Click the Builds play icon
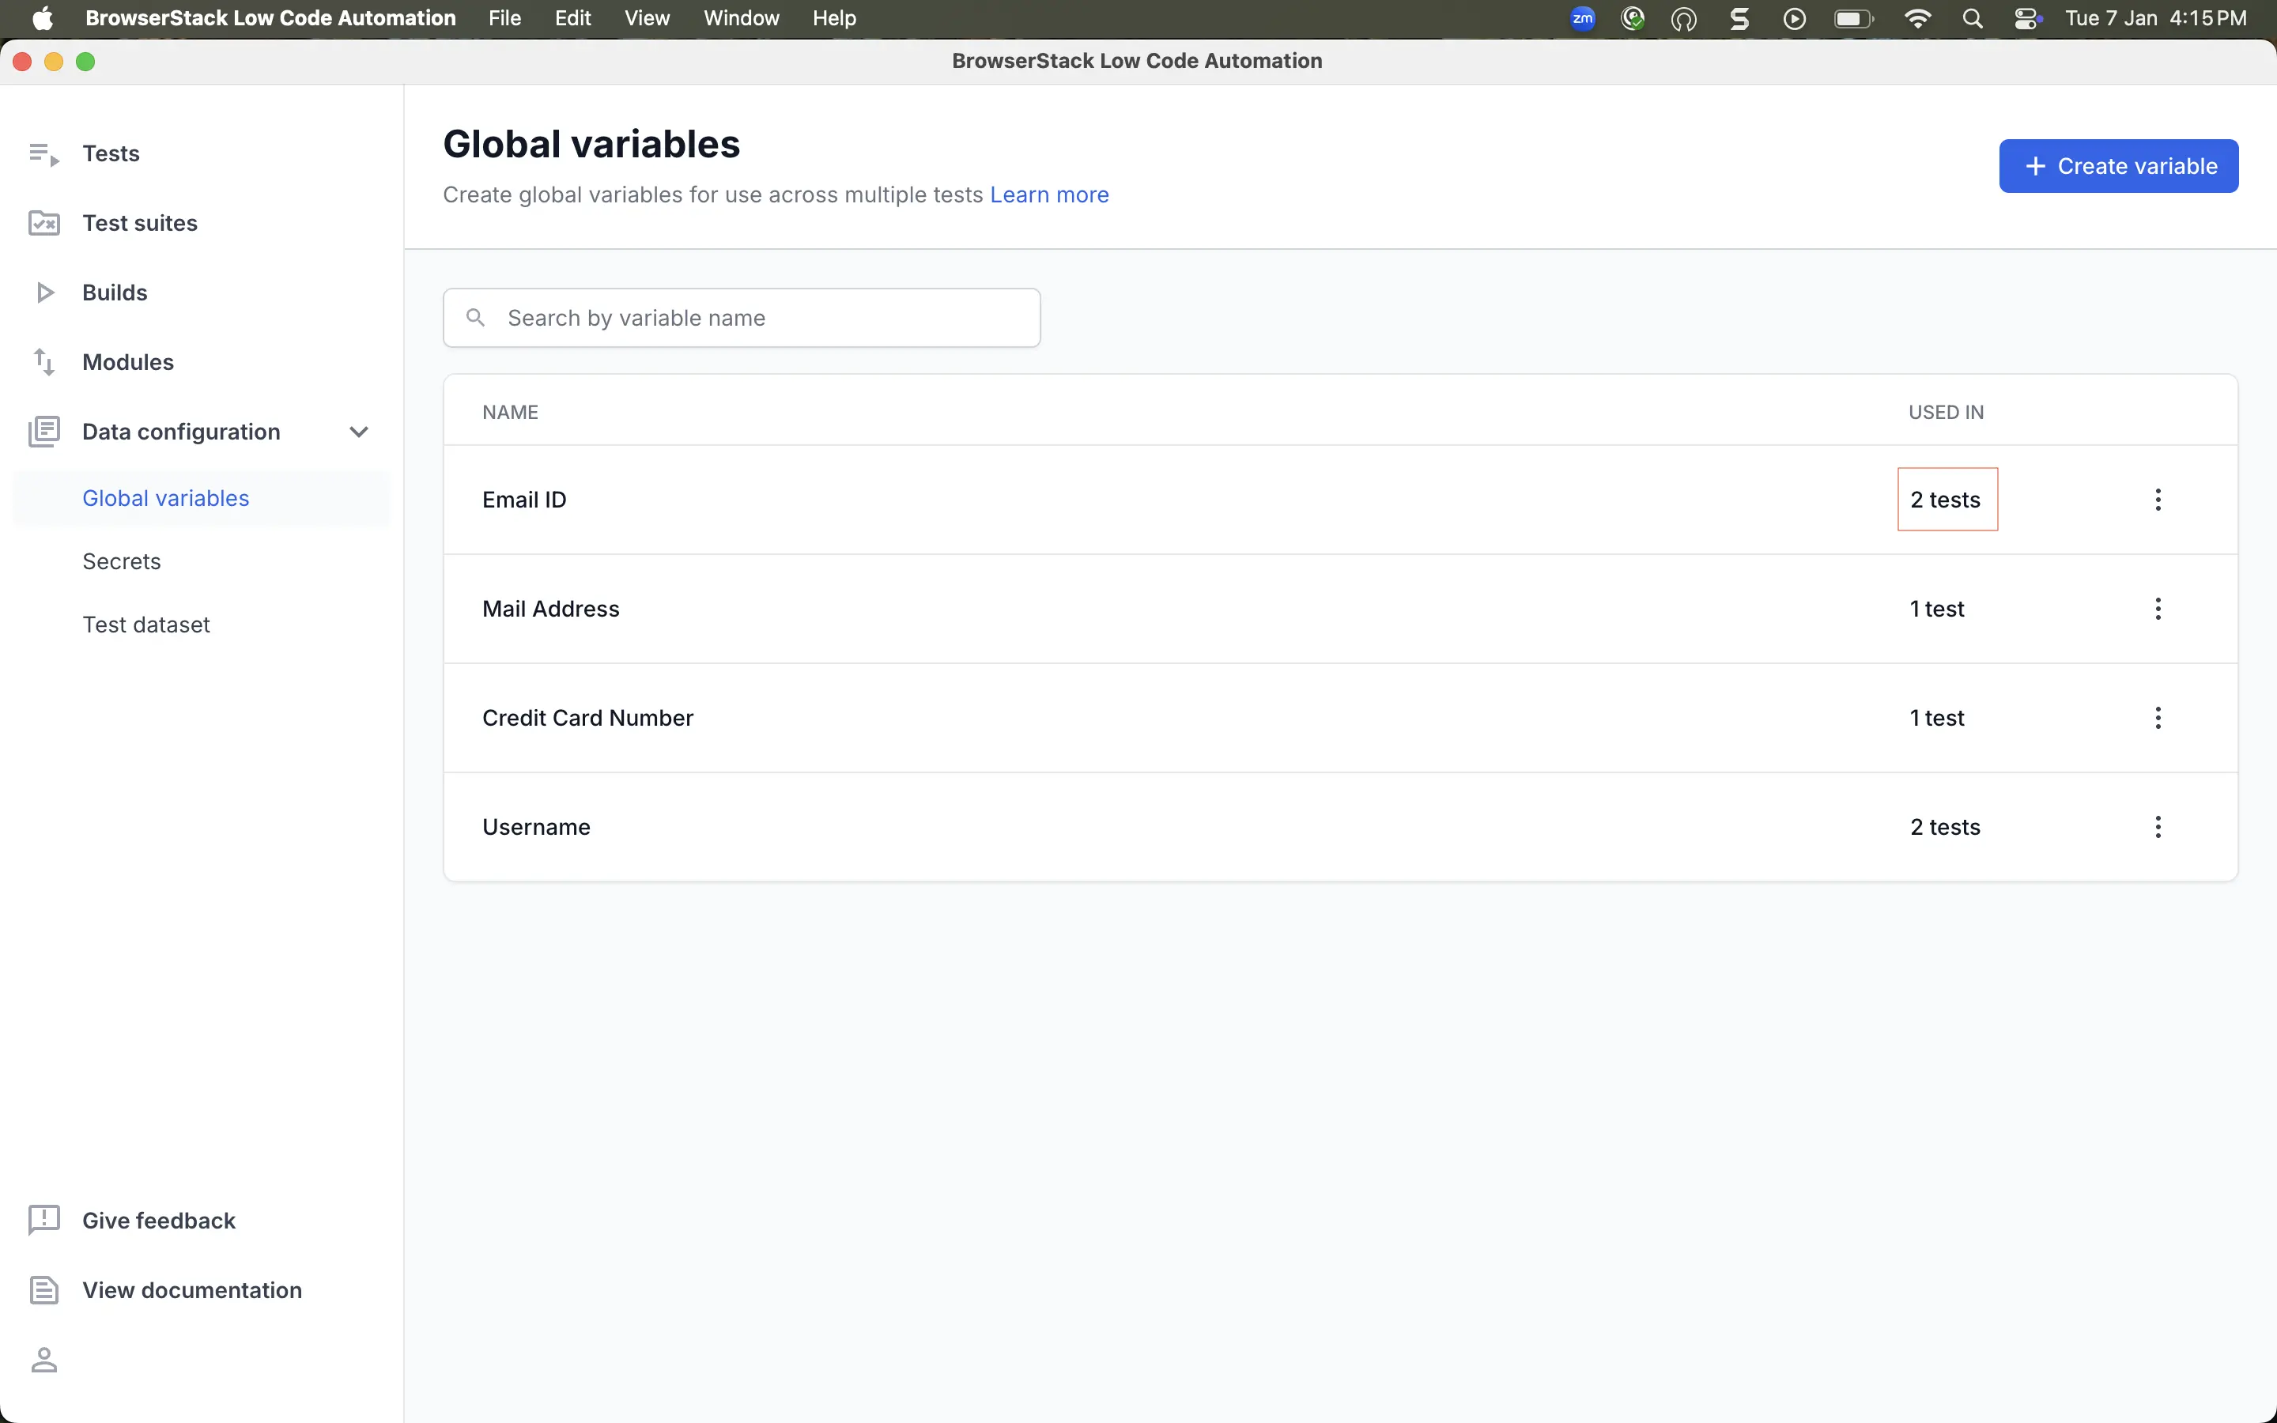The width and height of the screenshot is (2277, 1423). point(43,293)
